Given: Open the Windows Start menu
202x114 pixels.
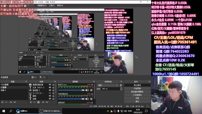Looking at the screenshot, I should point(4,111).
